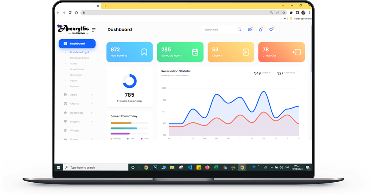Open the Widget sidebar item
Viewport: 370px width, 196px height.
74,131
